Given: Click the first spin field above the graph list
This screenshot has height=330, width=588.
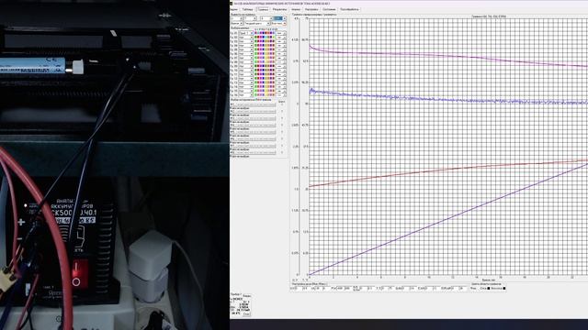Looking at the screenshot, I should [237, 18].
